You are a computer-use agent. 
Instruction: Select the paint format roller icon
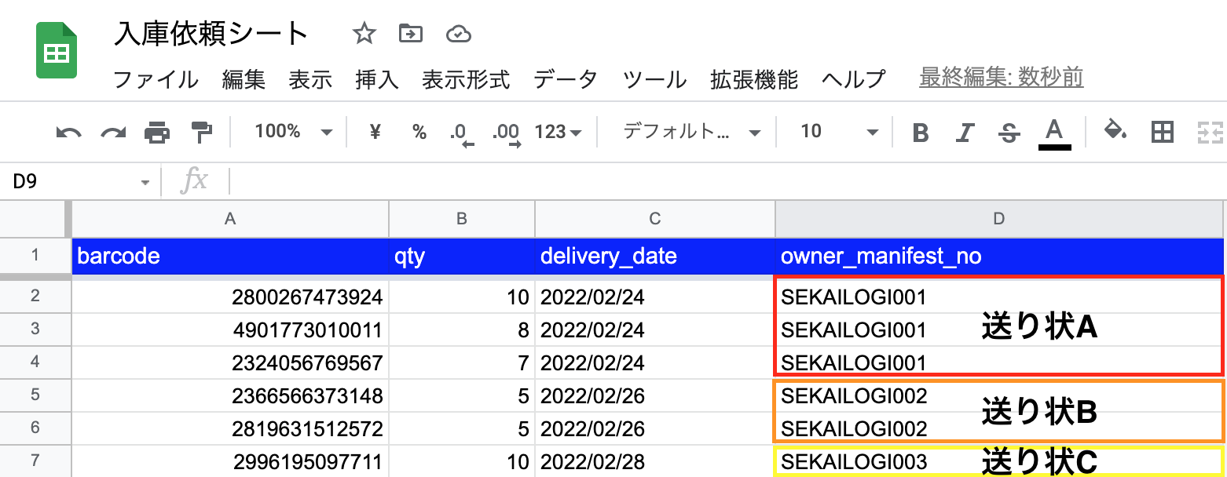202,133
